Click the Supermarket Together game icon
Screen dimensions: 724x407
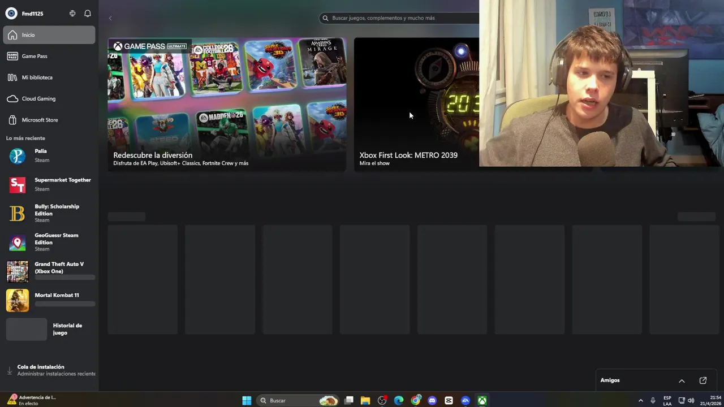pyautogui.click(x=18, y=185)
